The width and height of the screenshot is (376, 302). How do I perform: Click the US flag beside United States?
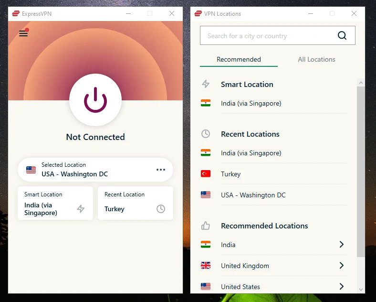tap(206, 286)
